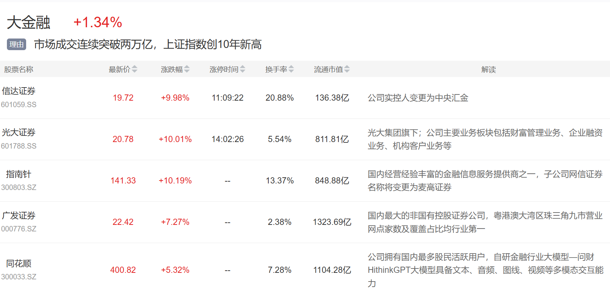Click 指南针 latest price 141.33
Screen dimensions: 610x291
[x=123, y=181]
